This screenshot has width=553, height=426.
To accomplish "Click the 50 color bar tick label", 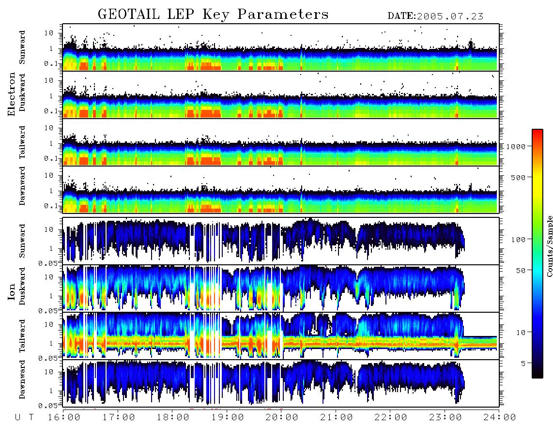I will (x=521, y=271).
